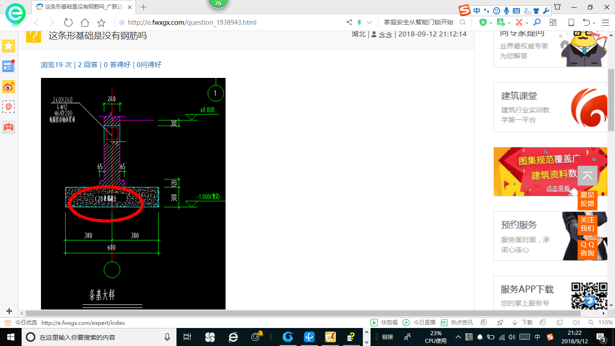Reload the page with the refresh icon
The image size is (615, 346).
[68, 23]
